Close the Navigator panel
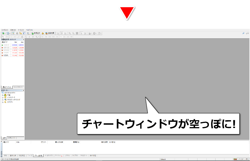Screen dimensions: 250x161 [x=23, y=90]
